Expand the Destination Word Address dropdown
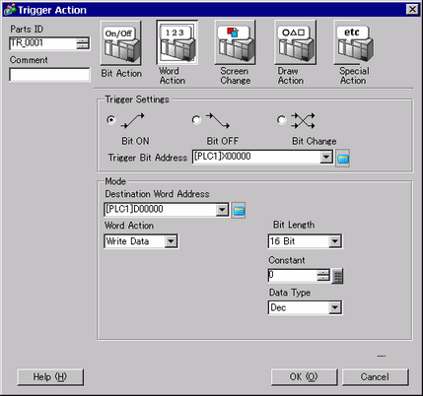This screenshot has height=396, width=423. click(x=222, y=210)
